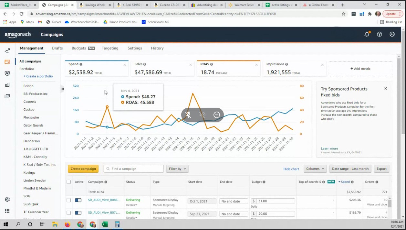Open the creative assets image icon in sidebar
This screenshot has height=230, width=406.
coord(7,96)
